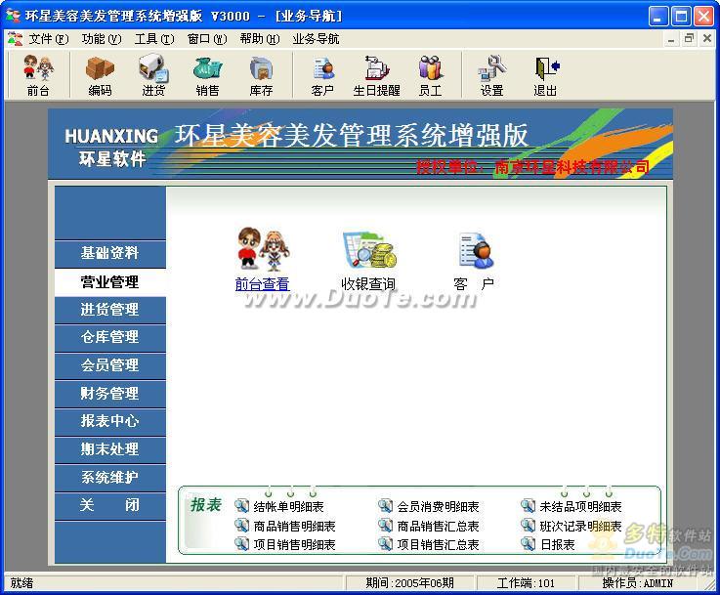Open 系统维护 sidebar section
The height and width of the screenshot is (595, 720).
tap(110, 478)
